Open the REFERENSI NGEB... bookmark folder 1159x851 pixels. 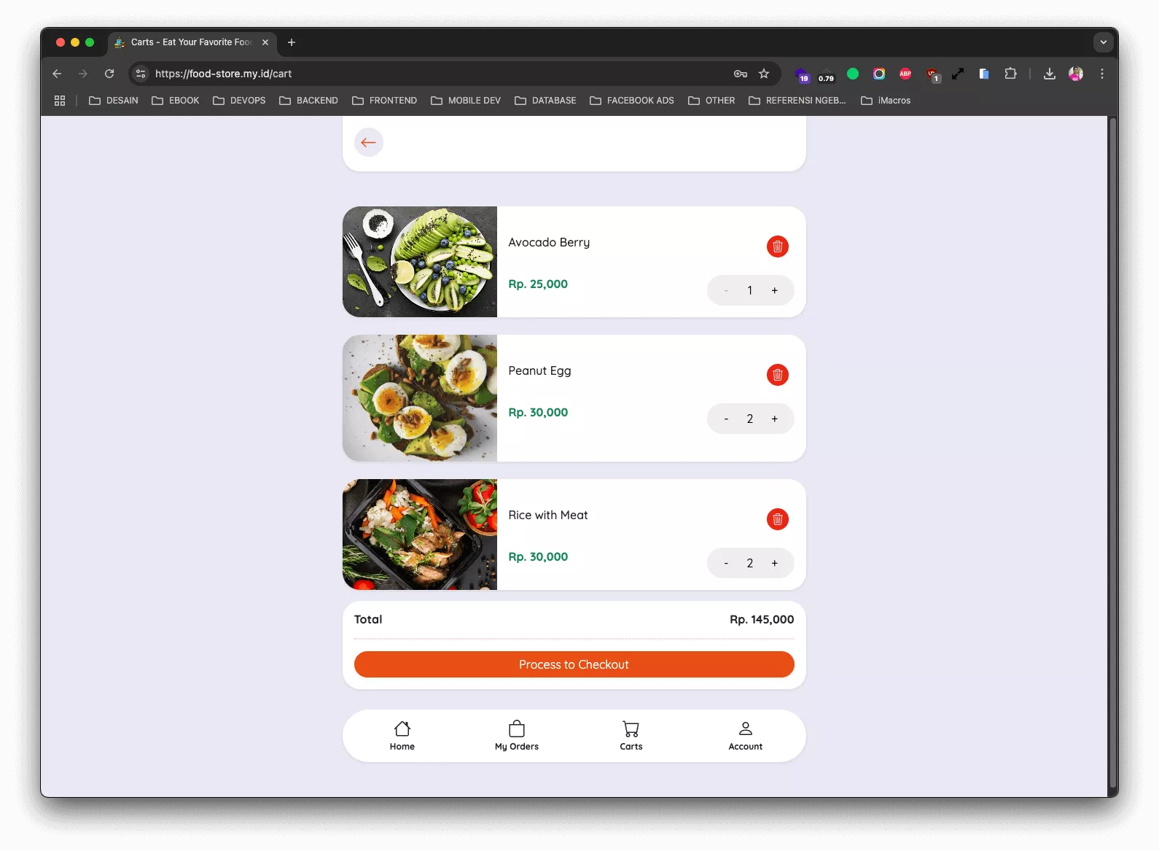pos(797,101)
